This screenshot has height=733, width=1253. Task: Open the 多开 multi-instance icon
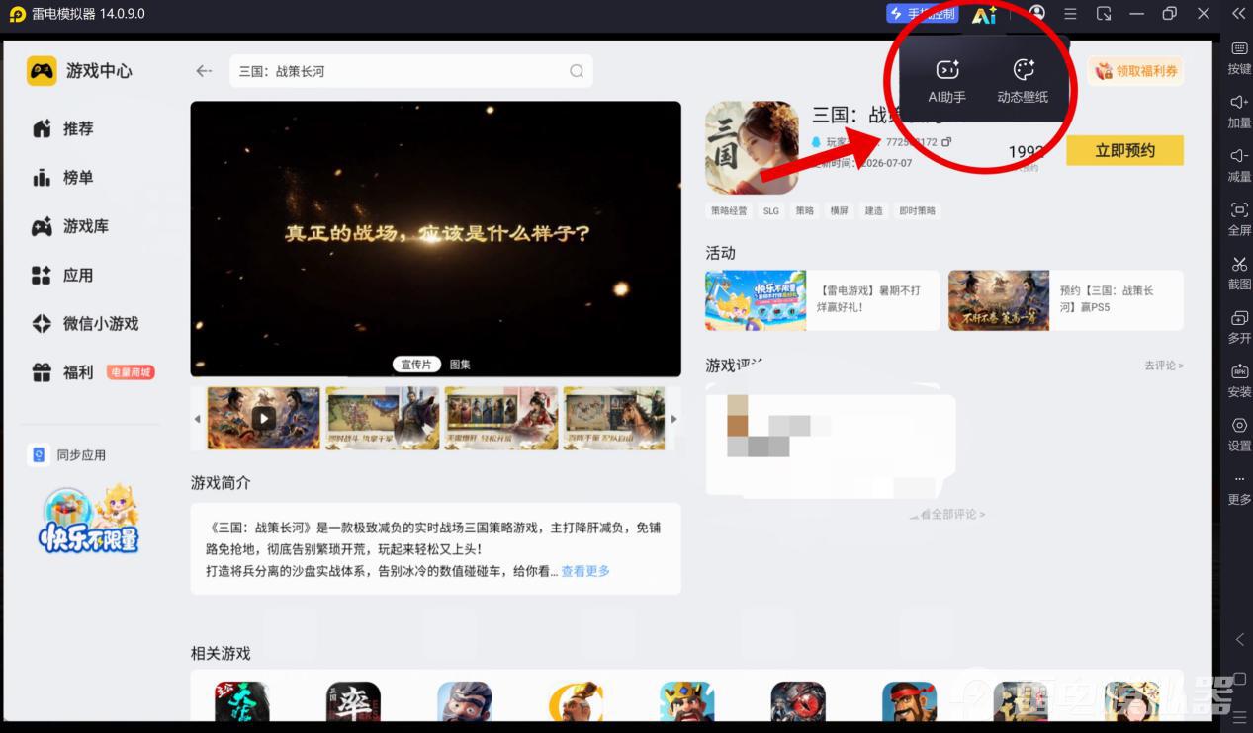[x=1239, y=318]
